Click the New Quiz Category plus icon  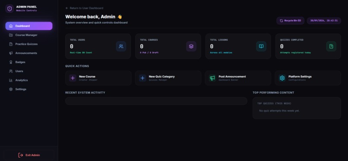pos(142,78)
